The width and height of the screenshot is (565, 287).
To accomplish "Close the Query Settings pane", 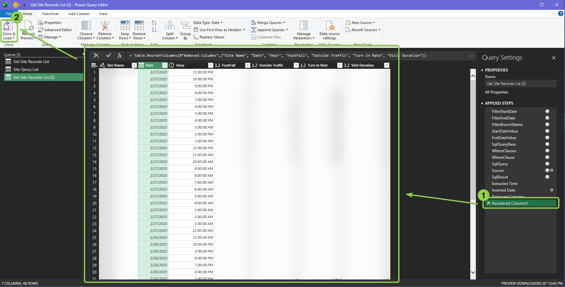I will pyautogui.click(x=554, y=58).
